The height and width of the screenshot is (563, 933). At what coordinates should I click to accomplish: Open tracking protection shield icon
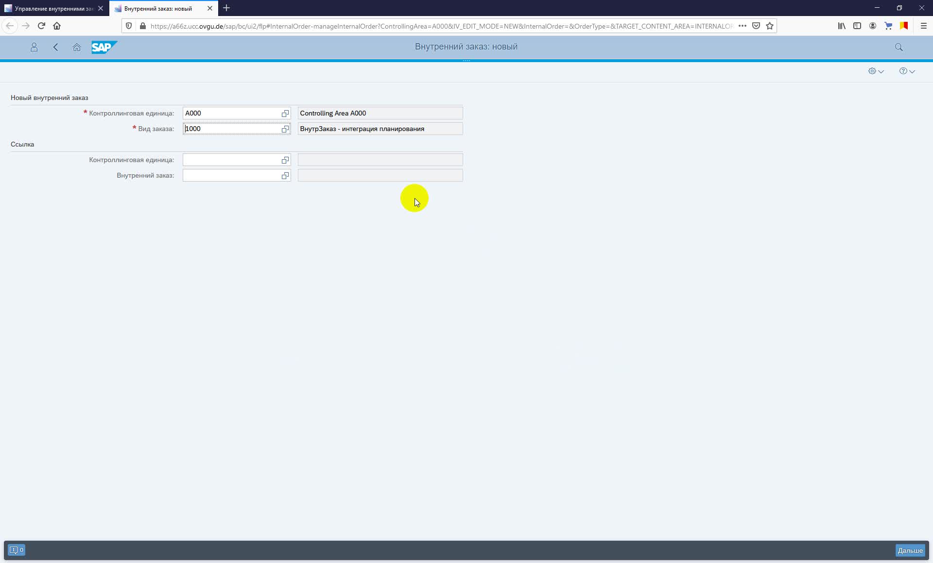coord(129,26)
